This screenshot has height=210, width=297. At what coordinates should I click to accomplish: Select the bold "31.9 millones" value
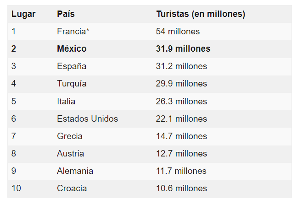point(183,49)
